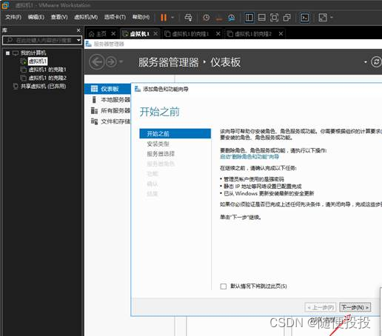Select 虚拟机1 的克隆2 in the library
This screenshot has height=336, width=382.
pos(47,78)
